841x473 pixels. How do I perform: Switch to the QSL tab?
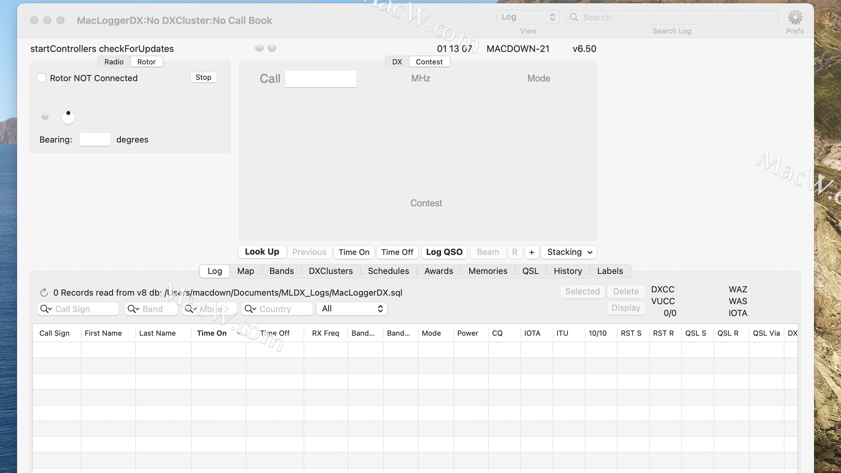pos(530,271)
